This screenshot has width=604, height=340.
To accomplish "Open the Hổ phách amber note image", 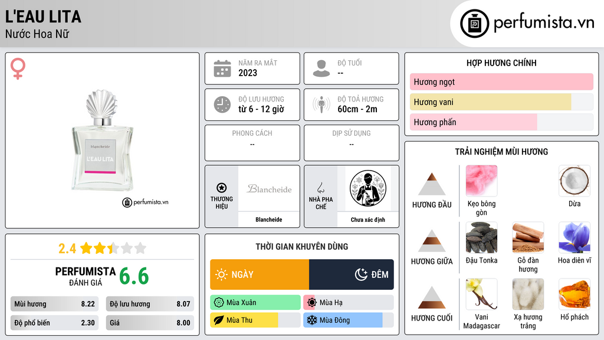I will [x=575, y=294].
